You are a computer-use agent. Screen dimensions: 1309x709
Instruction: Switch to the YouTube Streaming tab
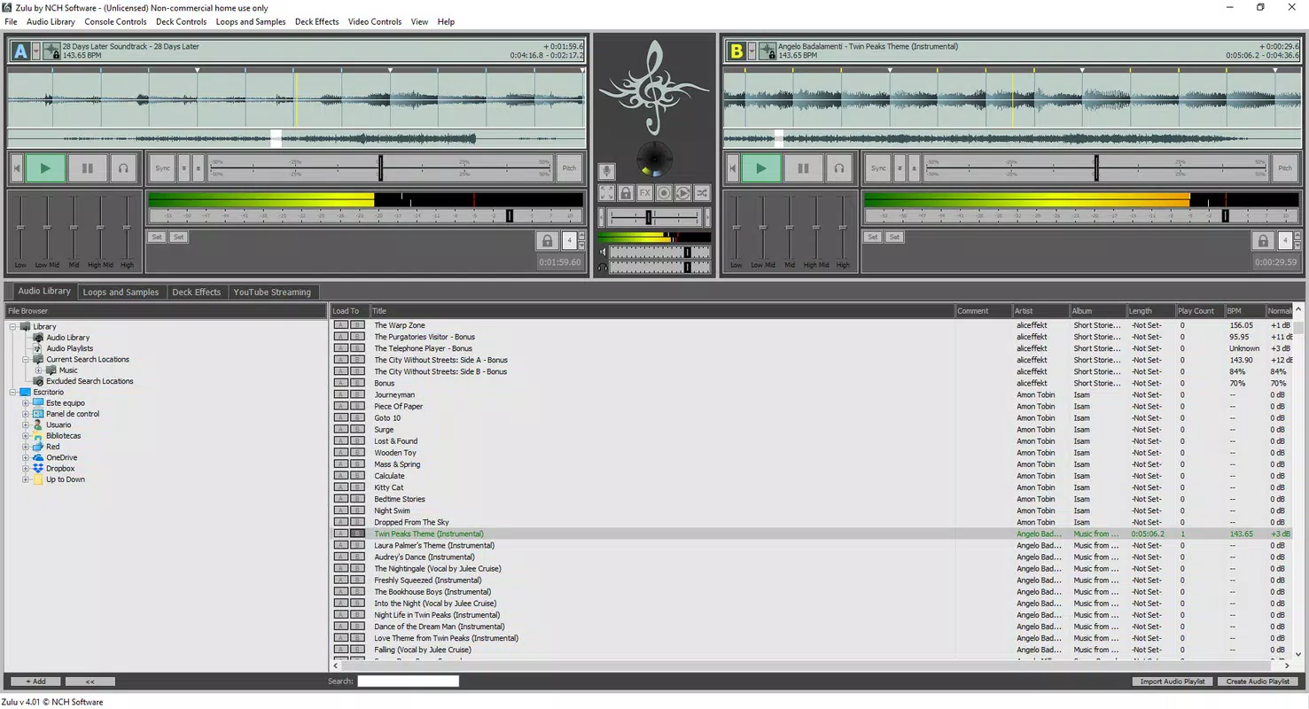[272, 292]
